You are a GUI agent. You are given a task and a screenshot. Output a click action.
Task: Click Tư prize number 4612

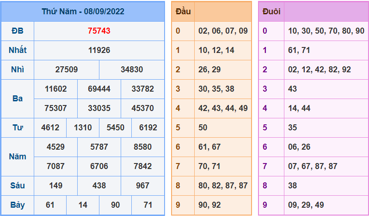pyautogui.click(x=50, y=128)
